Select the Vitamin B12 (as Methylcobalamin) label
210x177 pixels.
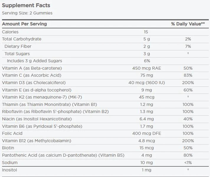point(37,141)
